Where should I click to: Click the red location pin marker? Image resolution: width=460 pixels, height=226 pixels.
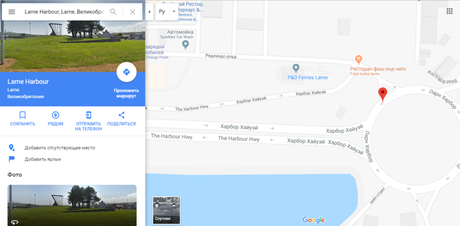(383, 94)
